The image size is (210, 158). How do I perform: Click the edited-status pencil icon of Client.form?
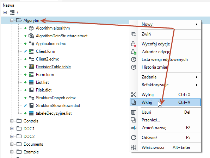(25, 51)
